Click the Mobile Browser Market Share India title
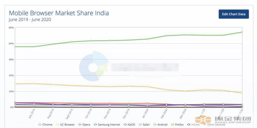The image size is (257, 128). click(x=59, y=13)
